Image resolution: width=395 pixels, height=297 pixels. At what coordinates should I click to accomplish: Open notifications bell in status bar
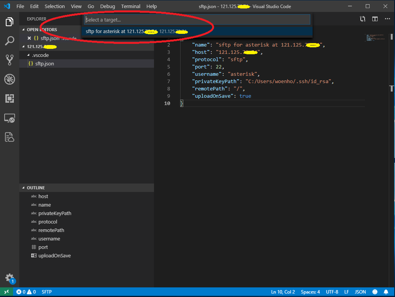(386, 292)
